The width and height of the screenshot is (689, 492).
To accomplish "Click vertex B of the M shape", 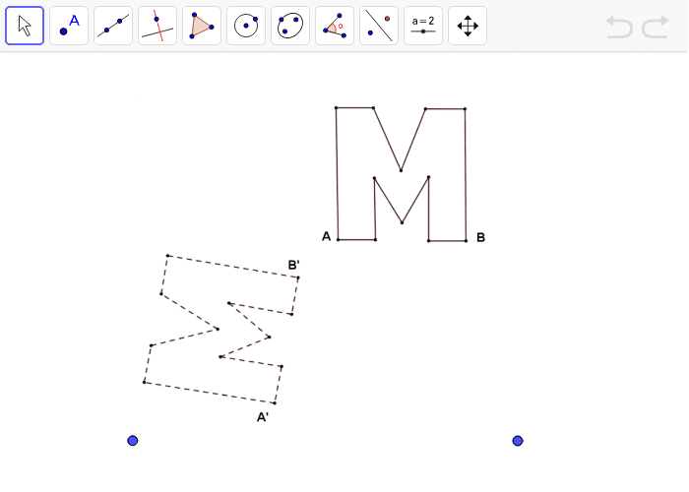I will click(466, 241).
